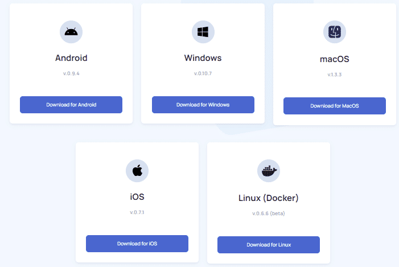This screenshot has height=267, width=399.
Task: Click the Android robot icon
Action: coord(71,32)
